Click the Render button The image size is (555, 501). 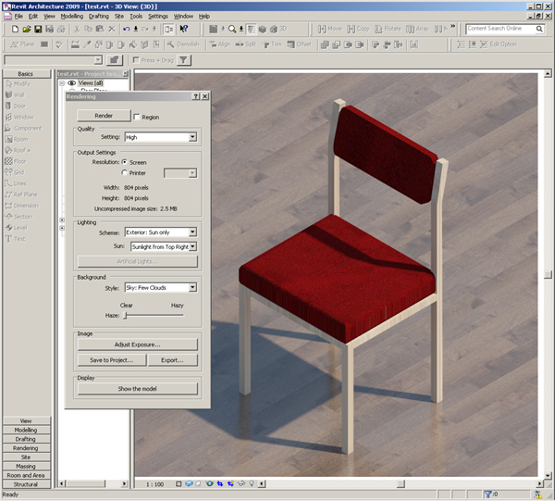click(x=104, y=116)
